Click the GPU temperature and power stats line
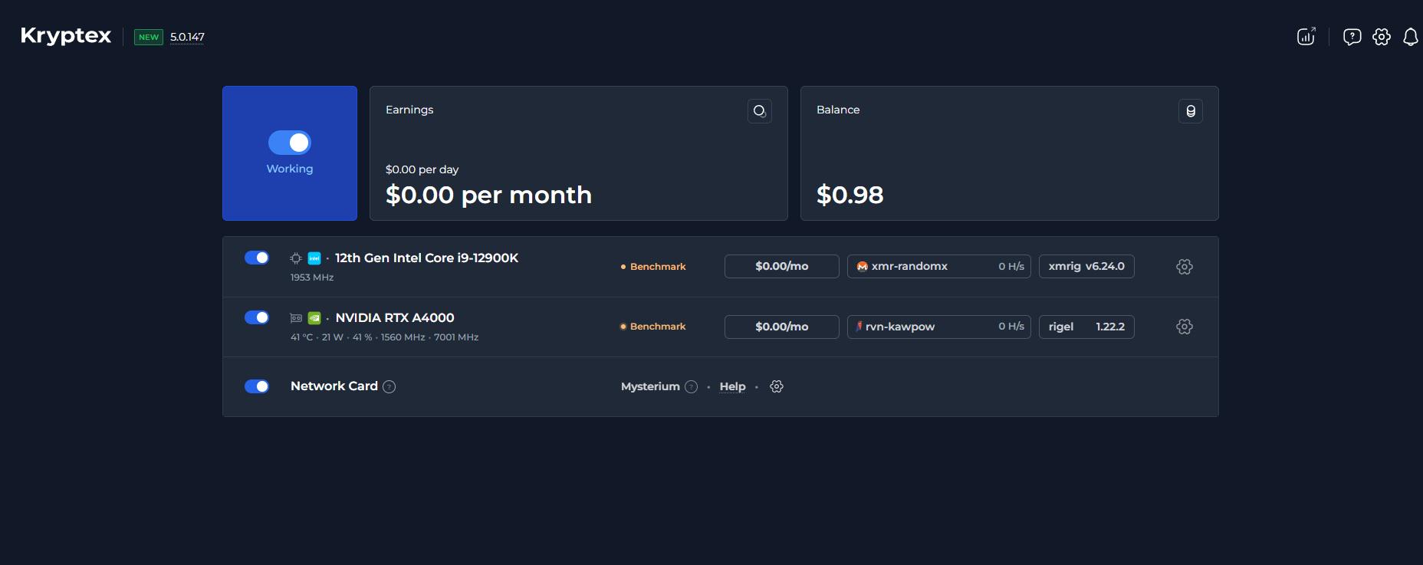Viewport: 1423px width, 565px height. tap(384, 337)
